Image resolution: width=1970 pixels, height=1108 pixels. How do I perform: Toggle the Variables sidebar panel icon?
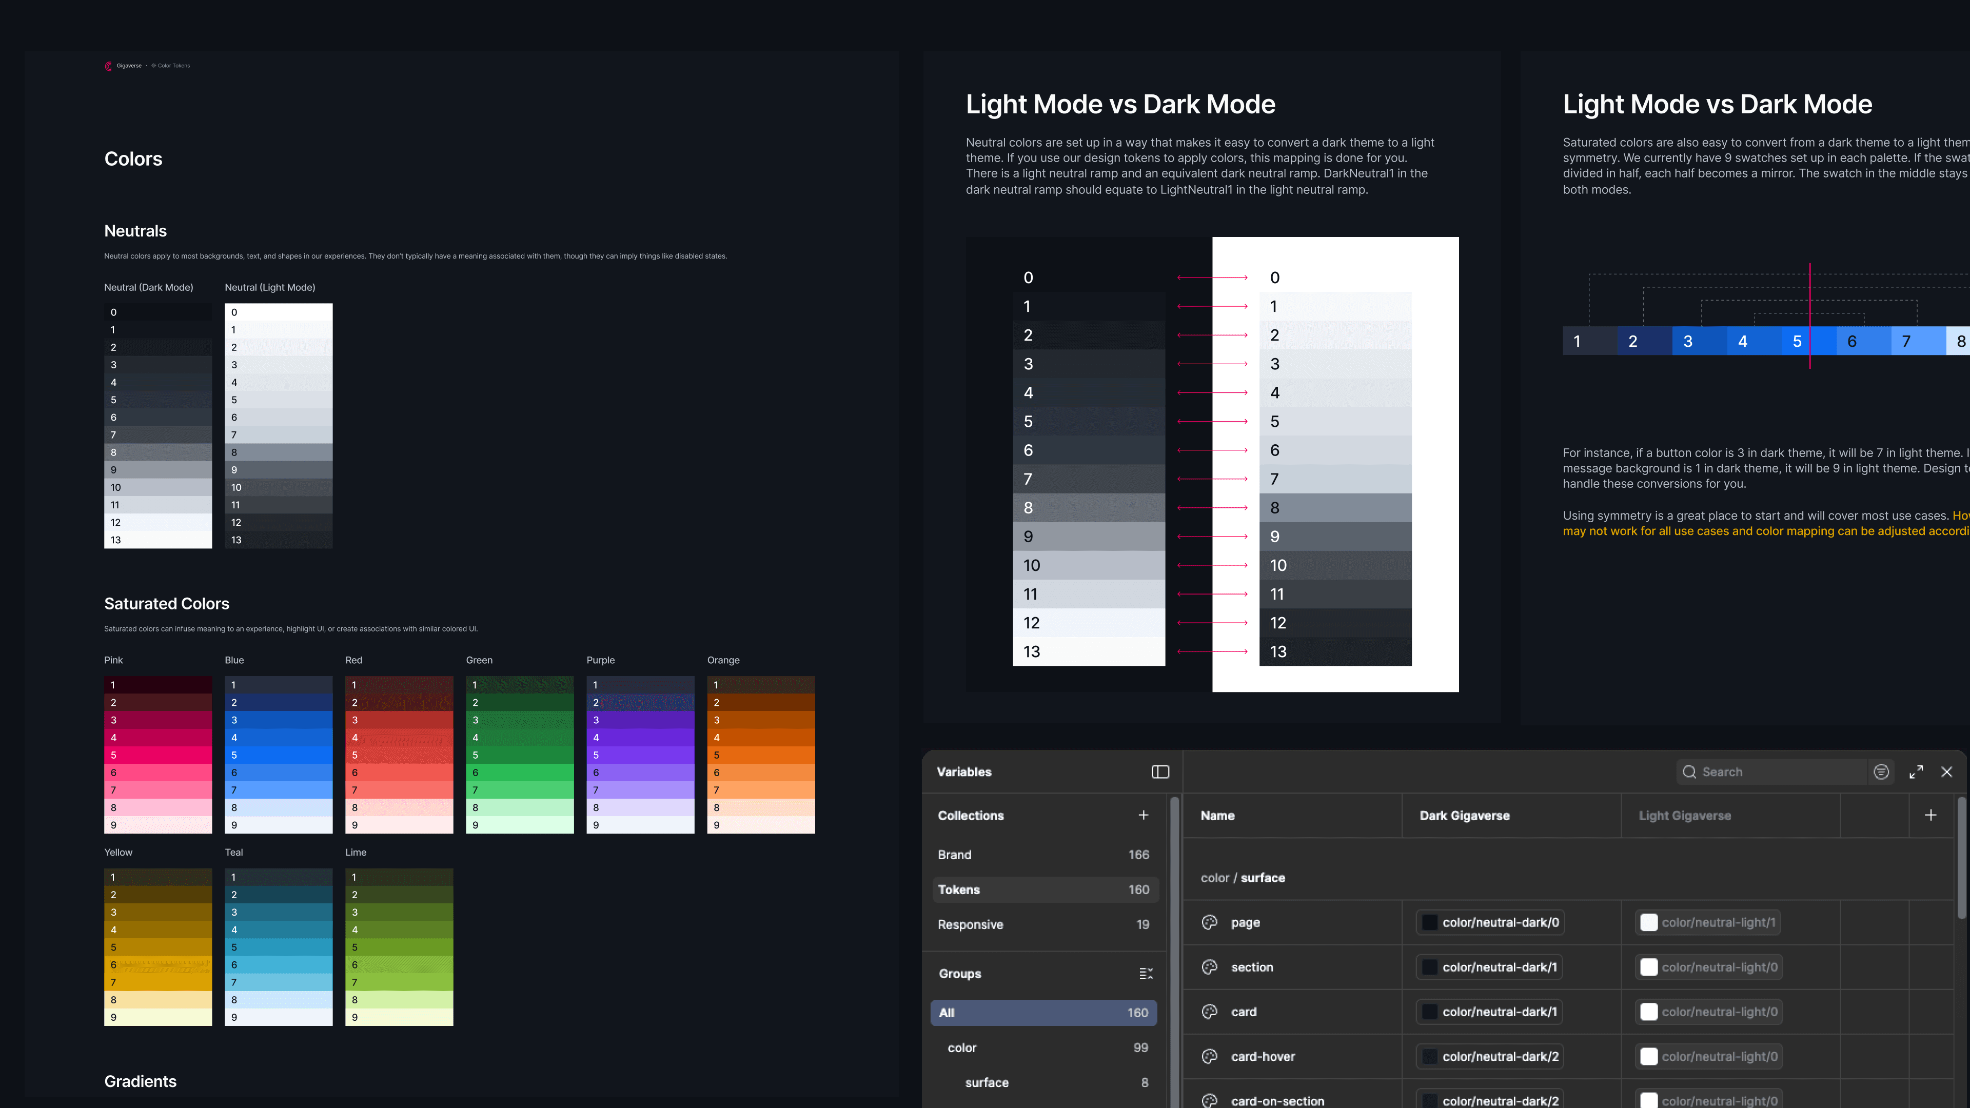click(1160, 771)
